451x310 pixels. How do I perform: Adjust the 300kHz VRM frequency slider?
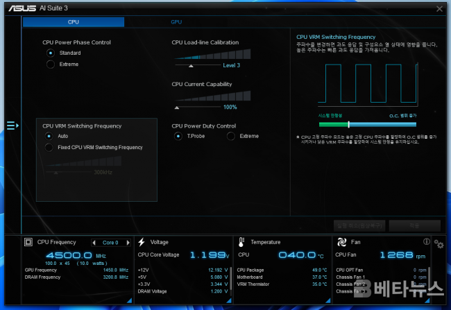pyautogui.click(x=56, y=173)
